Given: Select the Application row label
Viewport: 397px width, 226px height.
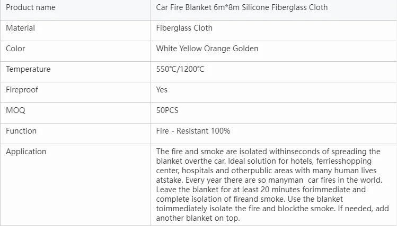Looking at the screenshot, I should (26, 152).
